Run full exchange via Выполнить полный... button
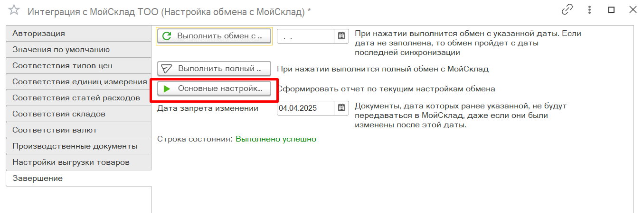This screenshot has height=213, width=643. tap(214, 69)
